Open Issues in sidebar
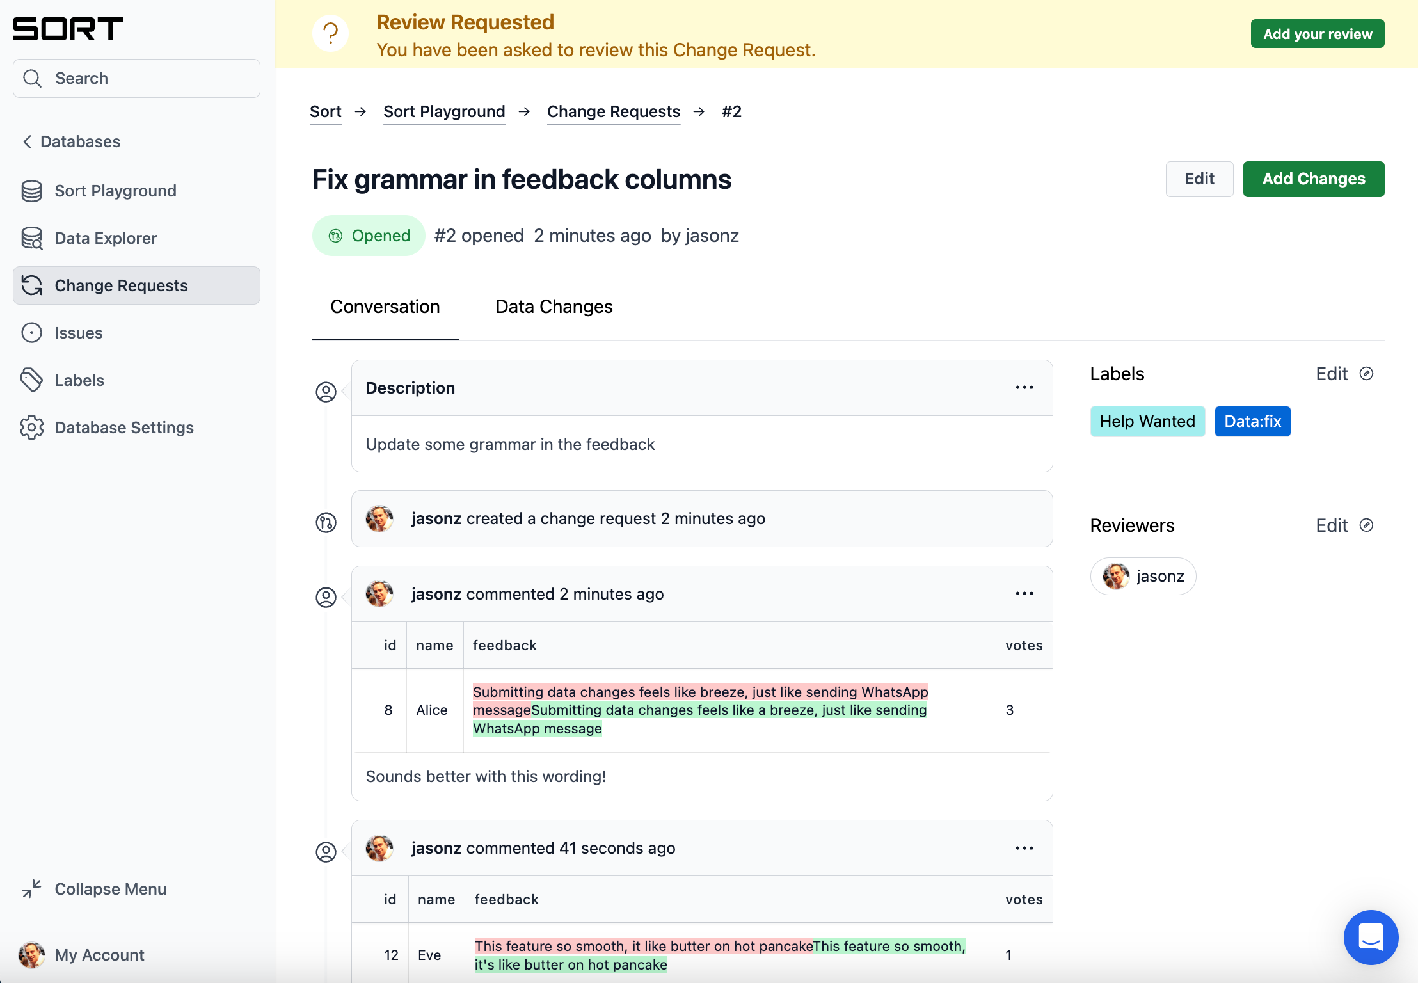1418x983 pixels. [136, 333]
